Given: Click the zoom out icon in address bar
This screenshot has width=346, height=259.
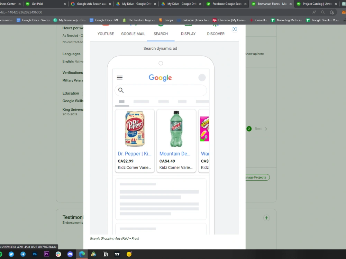Looking at the screenshot, I should pyautogui.click(x=323, y=12).
